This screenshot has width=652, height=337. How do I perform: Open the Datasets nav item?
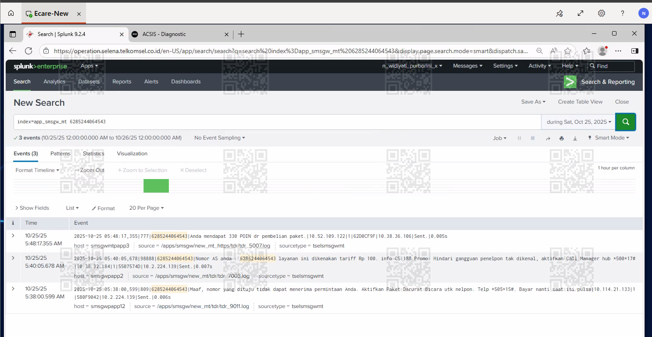point(89,82)
